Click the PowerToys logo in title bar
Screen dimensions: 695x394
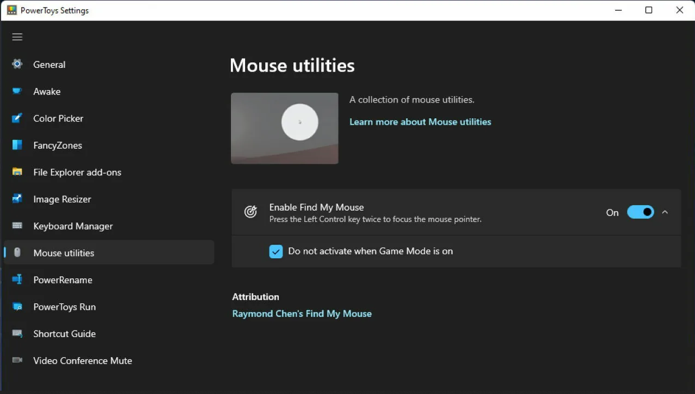coord(12,10)
